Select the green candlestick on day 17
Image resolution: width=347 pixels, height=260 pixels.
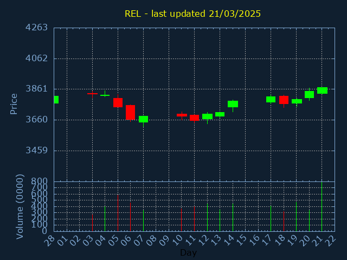point(271,99)
